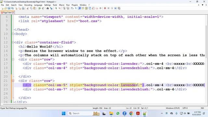Toggle the Document Map panel icon
This screenshot has height=117, width=208.
(x=86, y=8)
